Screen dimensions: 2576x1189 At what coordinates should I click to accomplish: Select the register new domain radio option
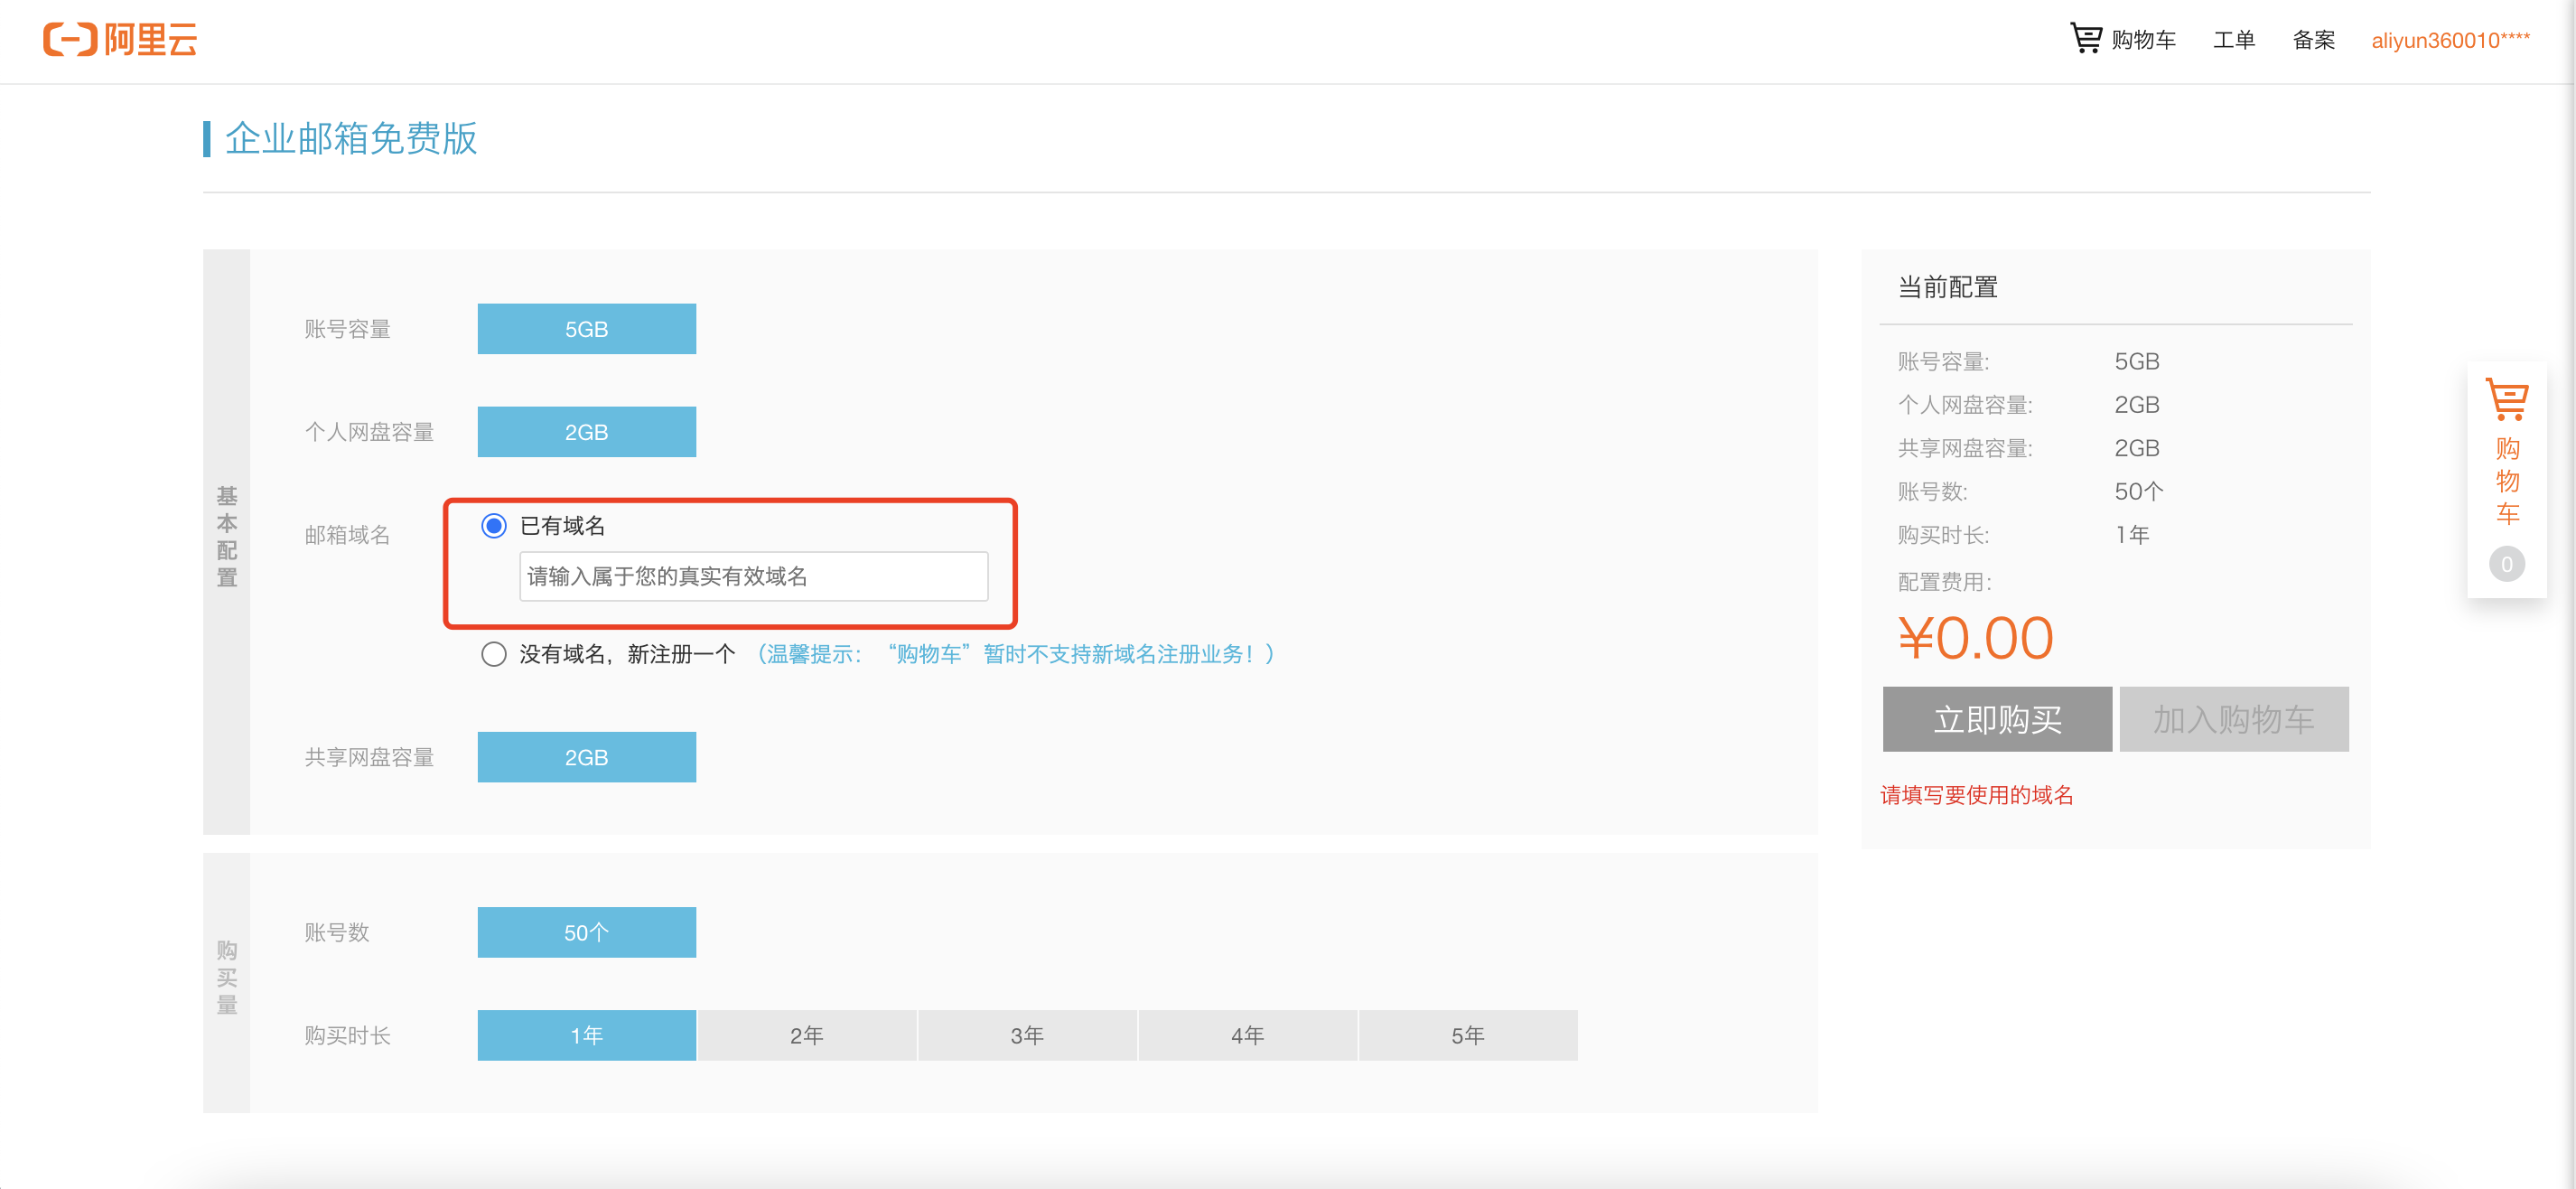[x=494, y=654]
